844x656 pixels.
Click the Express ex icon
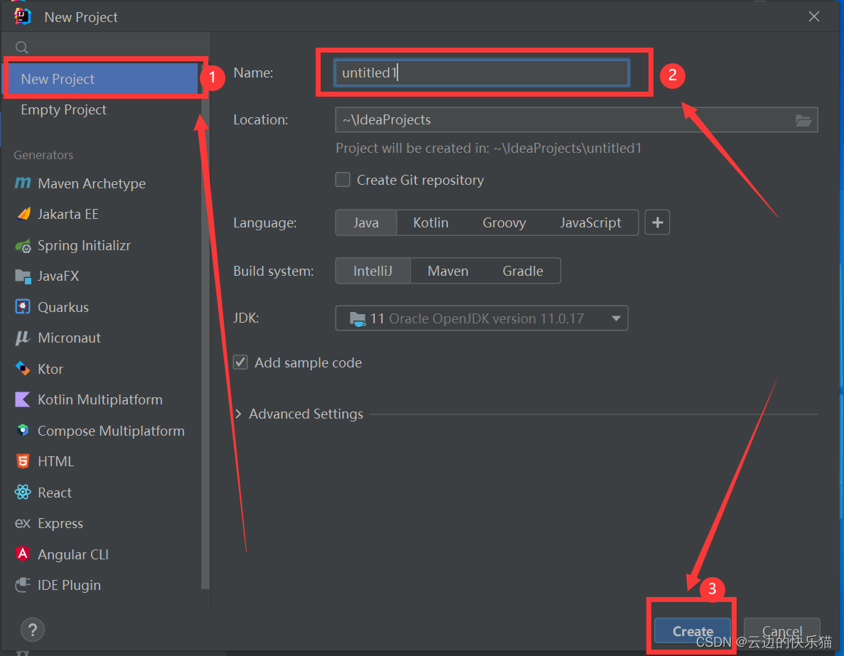23,523
